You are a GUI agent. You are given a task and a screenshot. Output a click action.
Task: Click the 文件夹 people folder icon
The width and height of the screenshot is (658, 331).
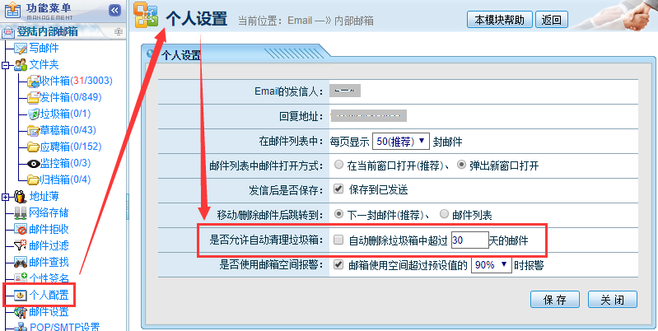[21, 64]
